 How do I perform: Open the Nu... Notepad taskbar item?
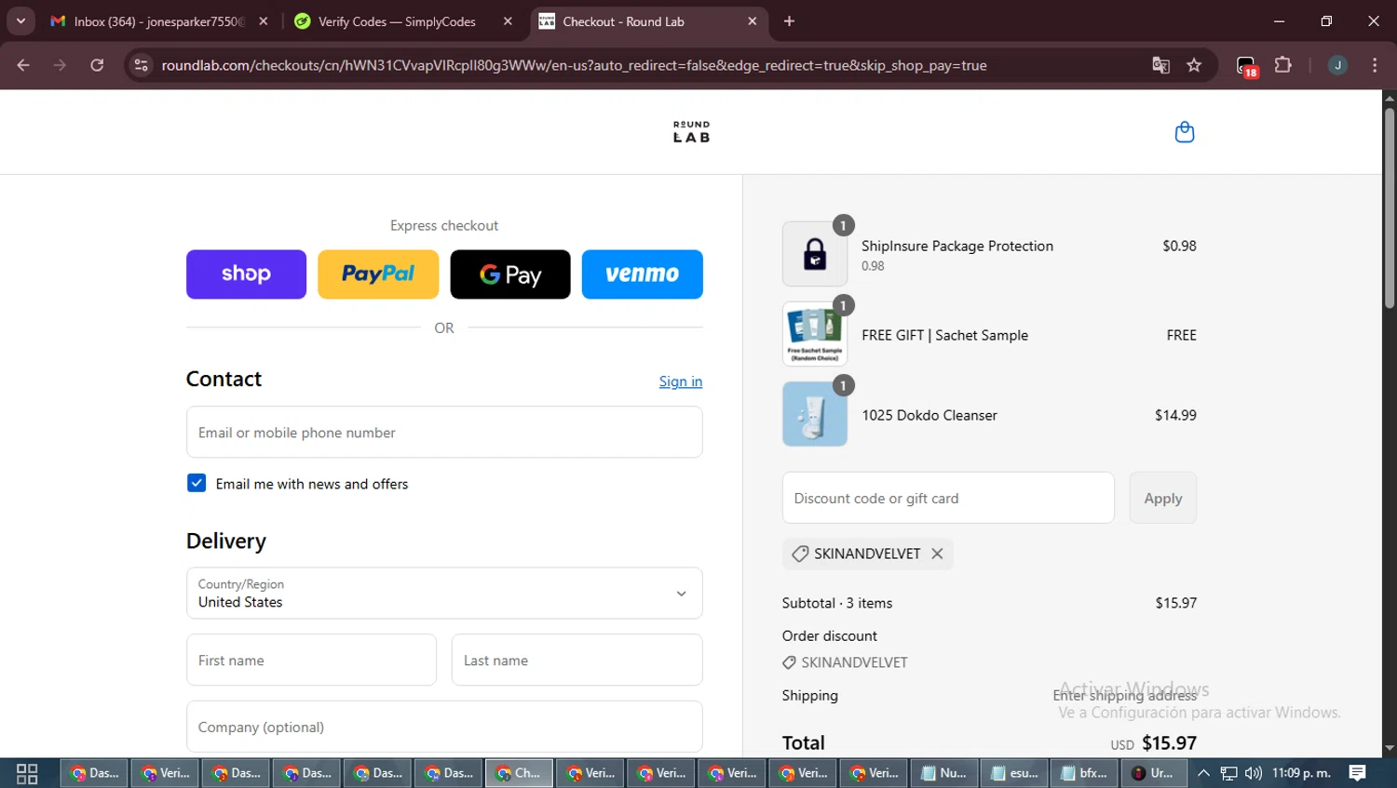(x=943, y=773)
